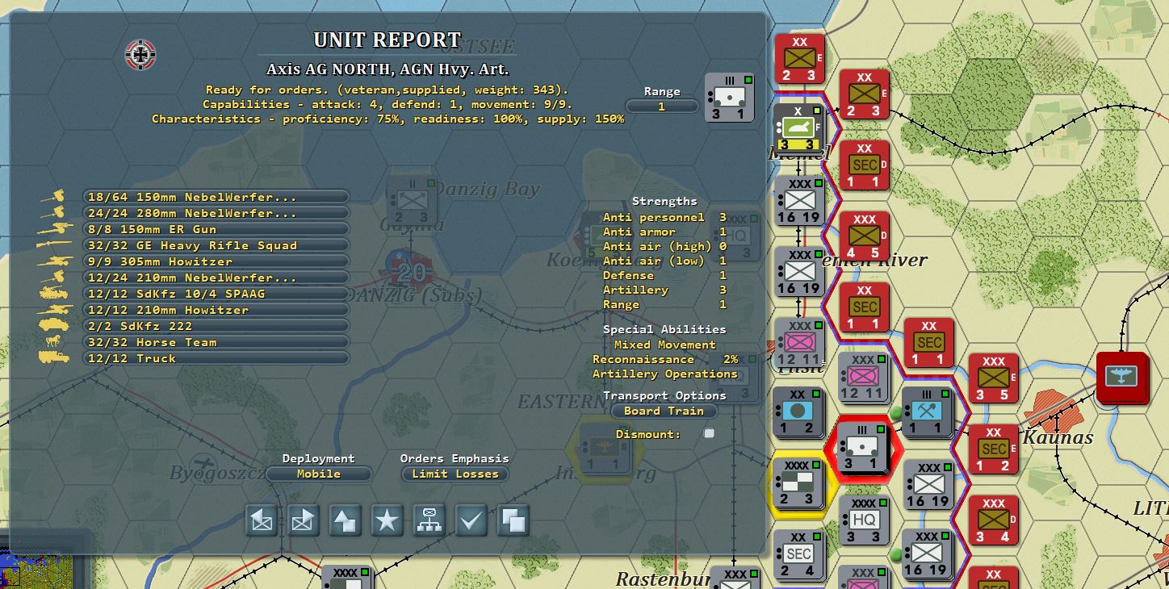
Task: Click the Anti personnel strength entry
Action: coord(664,217)
